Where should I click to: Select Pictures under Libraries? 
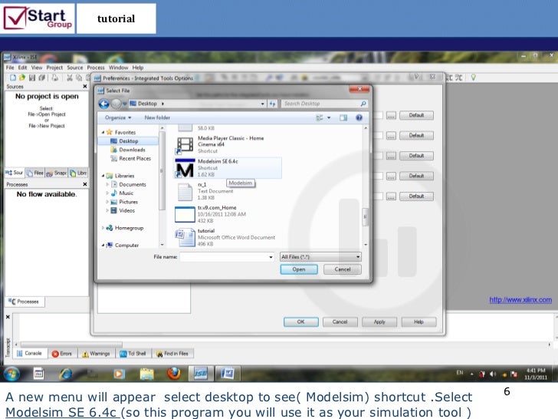(x=128, y=202)
